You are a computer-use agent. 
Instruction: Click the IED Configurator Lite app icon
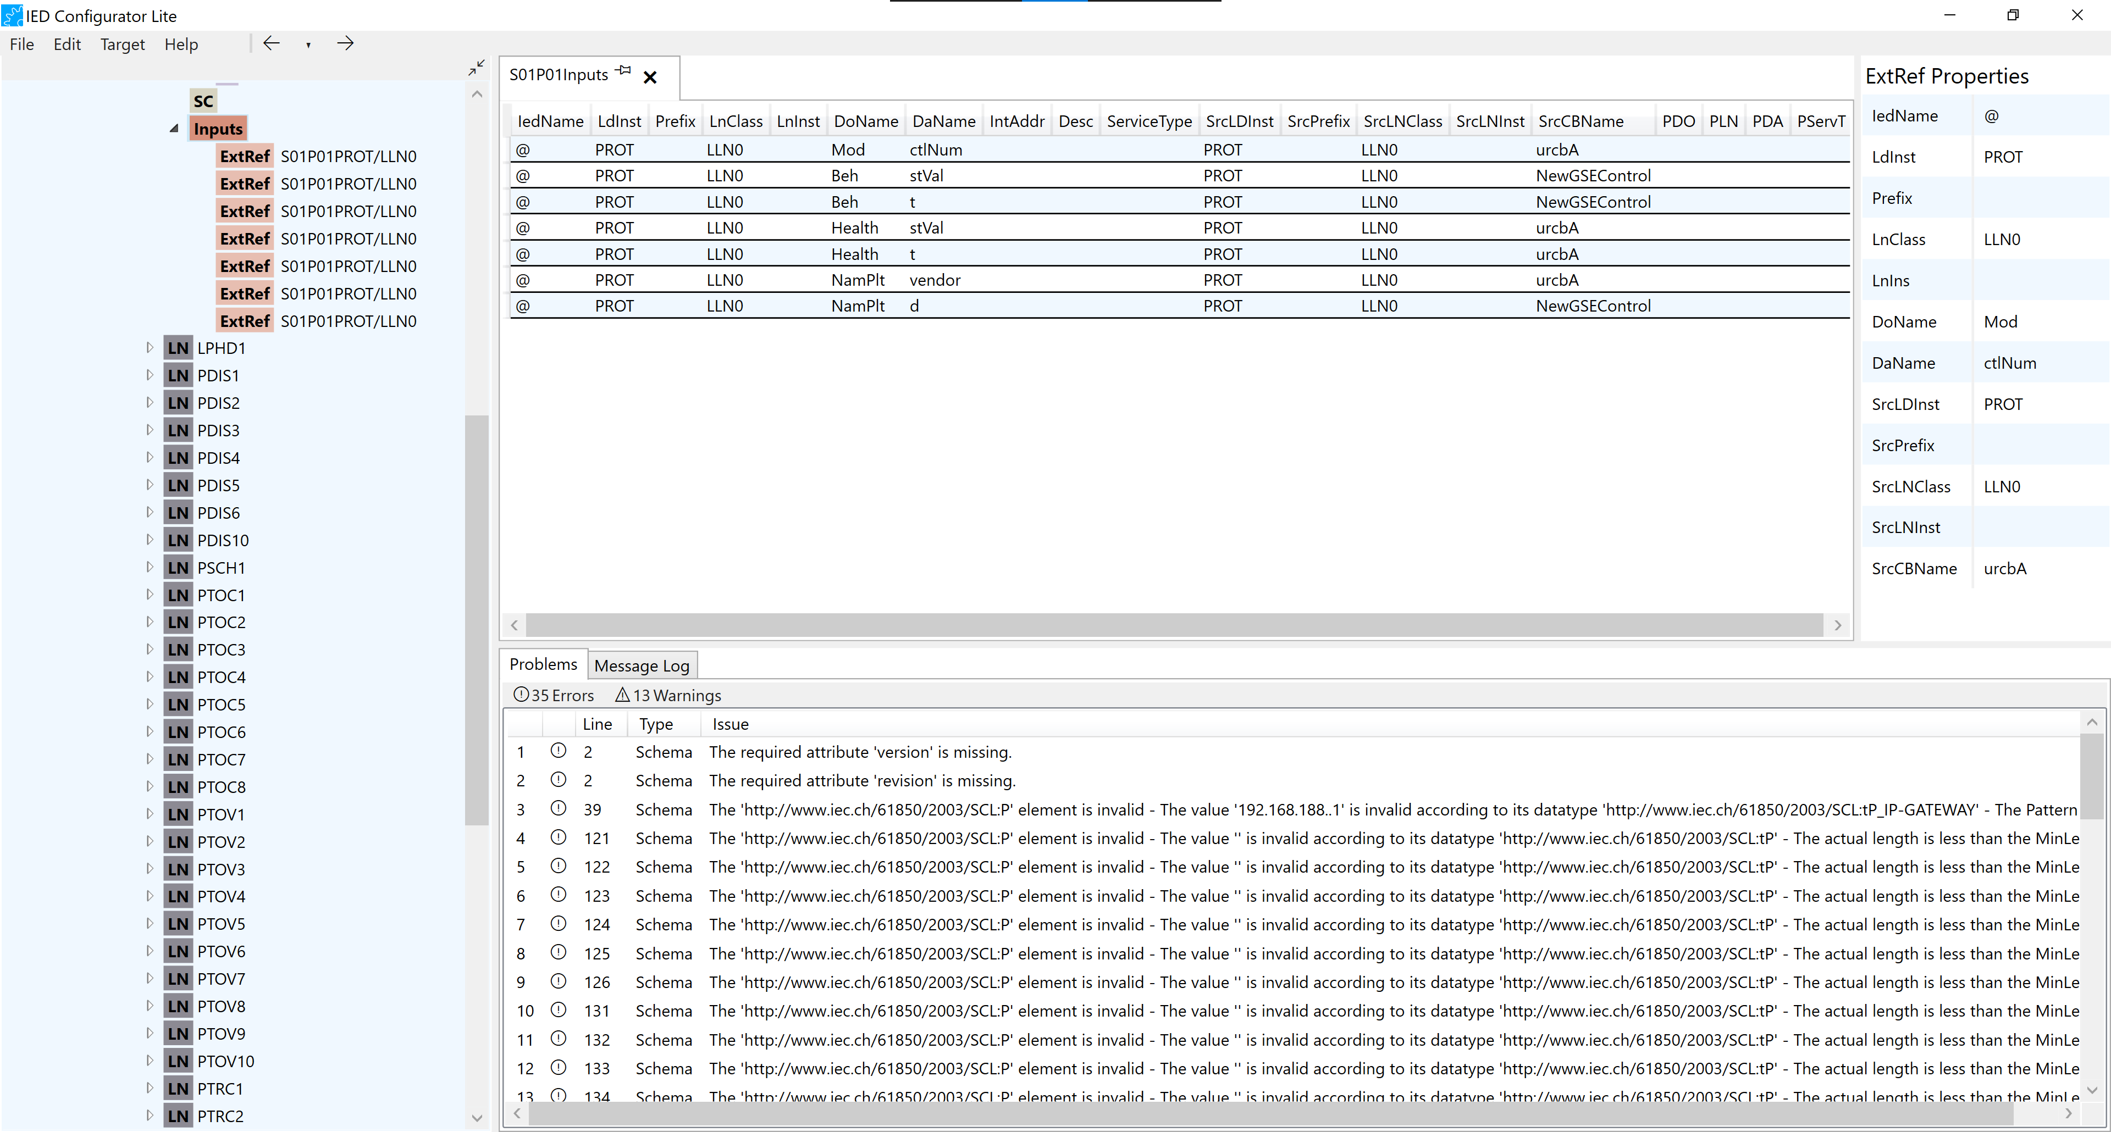click(x=12, y=15)
